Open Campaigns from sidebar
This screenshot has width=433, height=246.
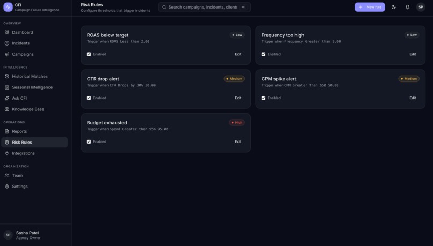(x=34, y=54)
